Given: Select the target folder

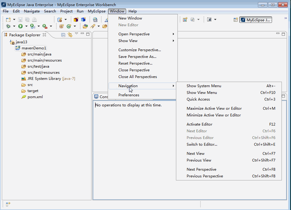Looking at the screenshot, I should coord(30,91).
